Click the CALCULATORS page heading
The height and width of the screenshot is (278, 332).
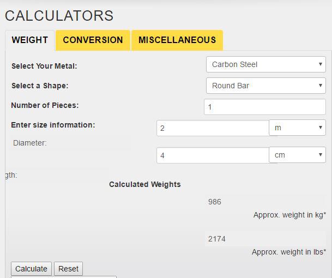59,15
